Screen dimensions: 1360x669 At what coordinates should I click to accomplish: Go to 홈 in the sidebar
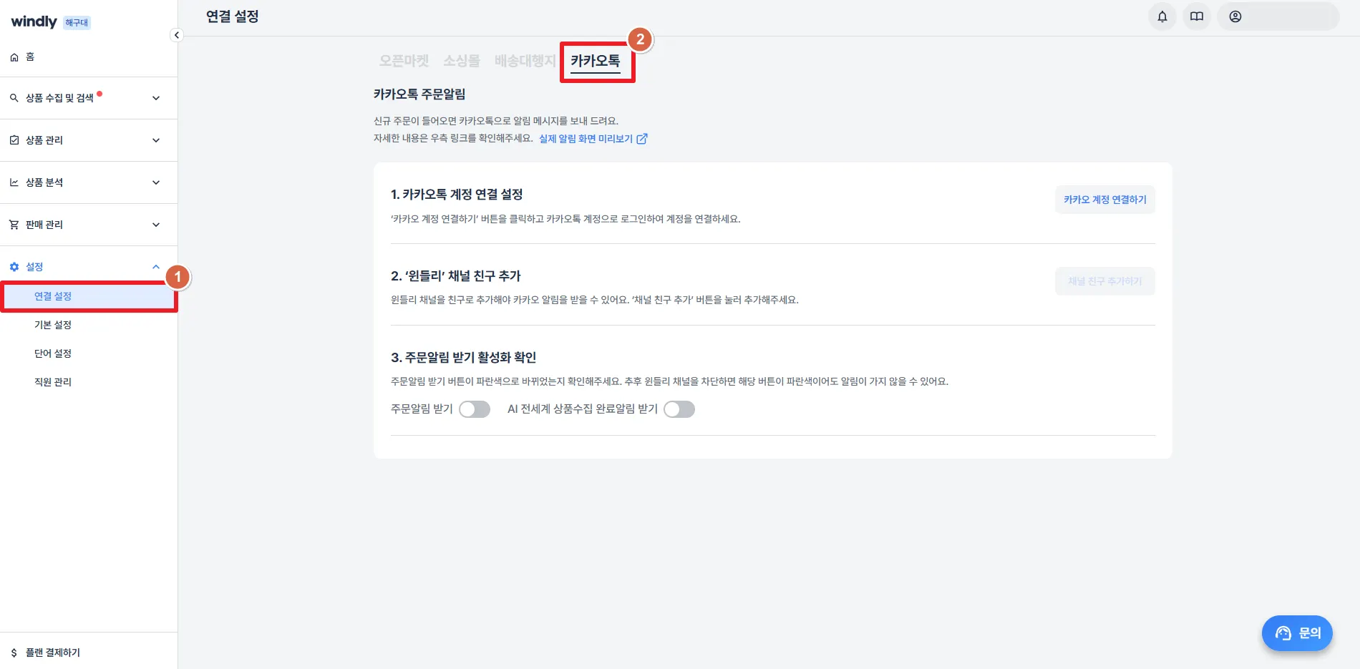pos(30,57)
